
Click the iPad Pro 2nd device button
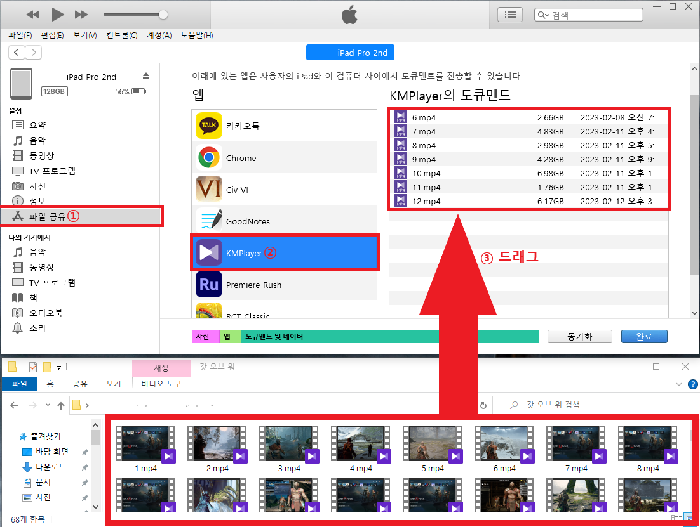pyautogui.click(x=350, y=53)
